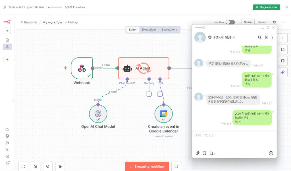Screen dimensions: 291x171
Task: Expand the collapsed left sidebar chevron
Action: click(15, 101)
